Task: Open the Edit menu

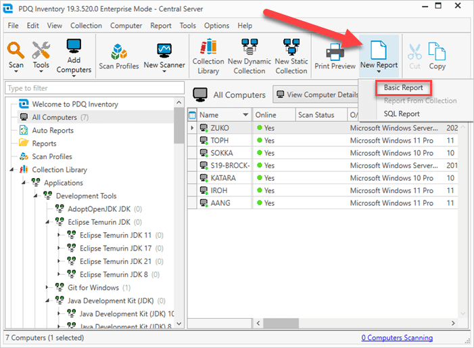Action: [x=32, y=26]
